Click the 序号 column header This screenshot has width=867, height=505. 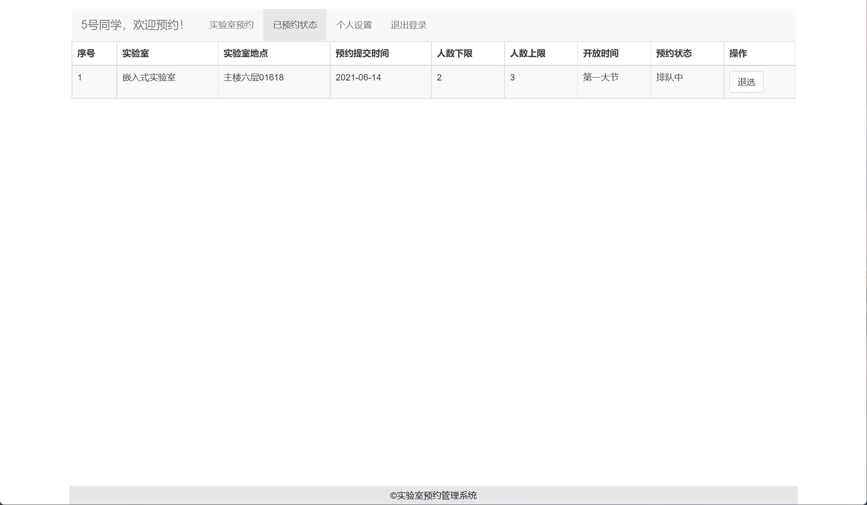pyautogui.click(x=86, y=53)
